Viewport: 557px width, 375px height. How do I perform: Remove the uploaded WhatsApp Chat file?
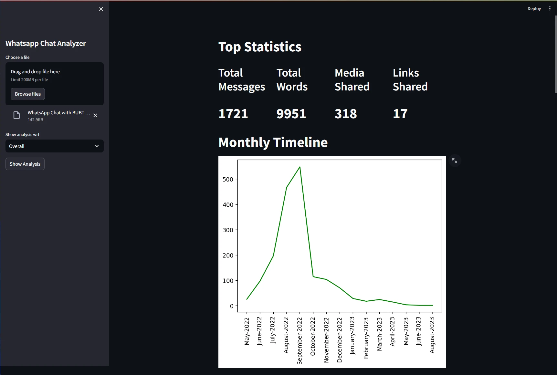coord(95,115)
